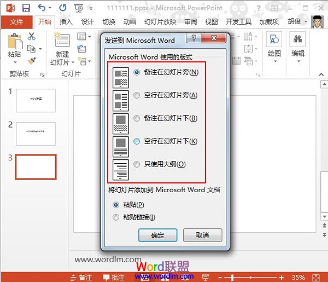Viewport: 328px width, 282px height.
Task: Click the zoom slider handle
Action: [232, 278]
